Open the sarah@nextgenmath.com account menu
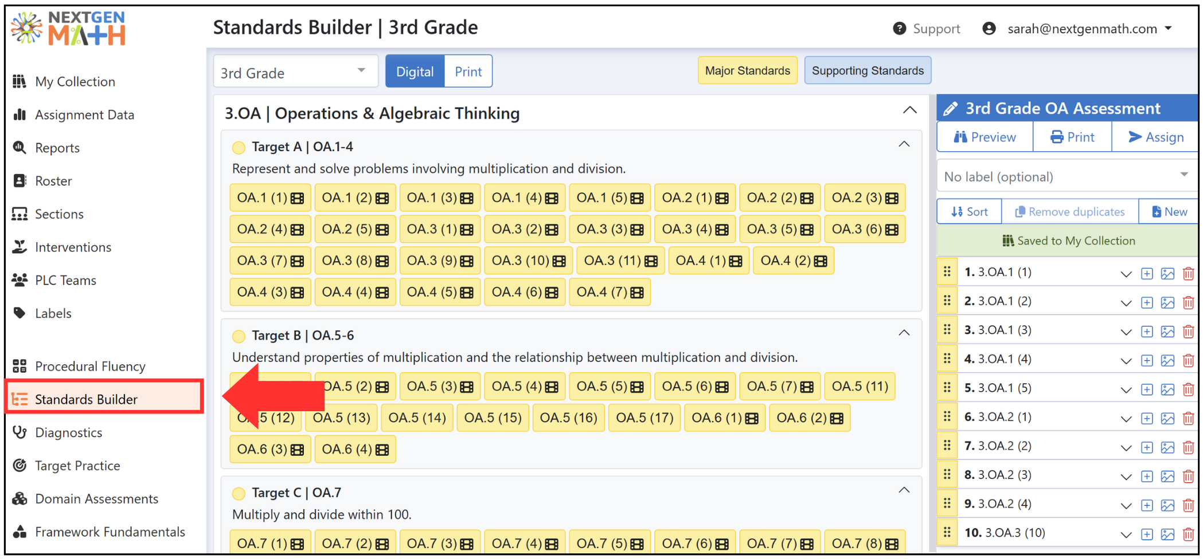The height and width of the screenshot is (559, 1203). [x=1078, y=29]
